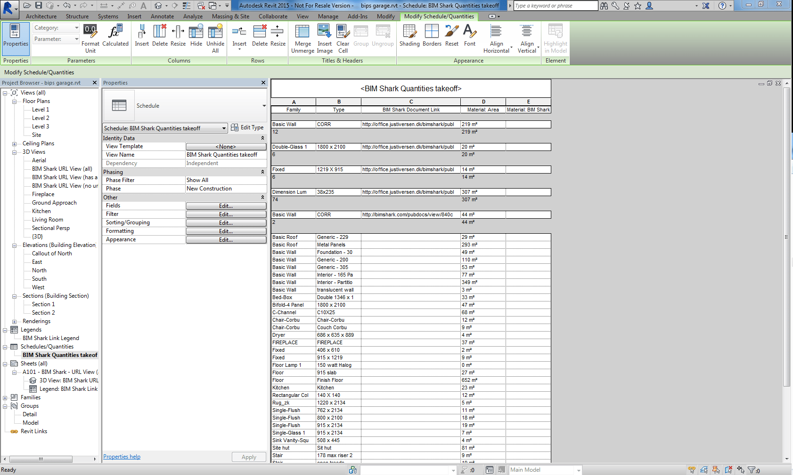
Task: Click Edit button for Filter
Action: click(x=226, y=214)
